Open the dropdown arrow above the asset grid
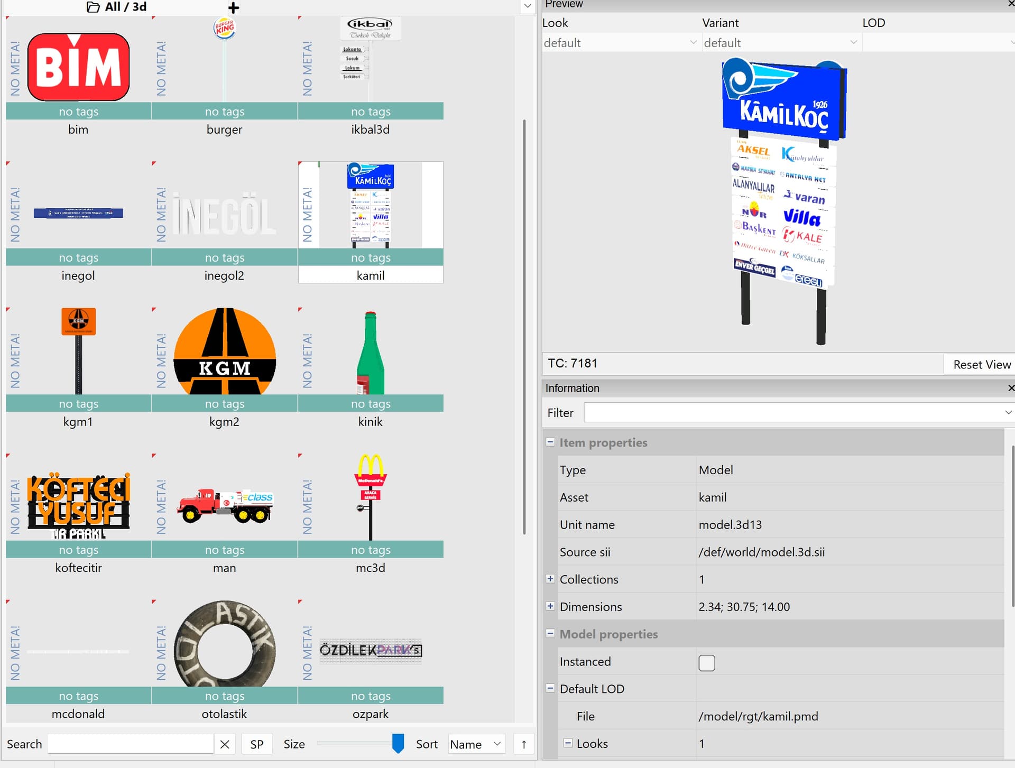The image size is (1015, 768). click(x=528, y=6)
